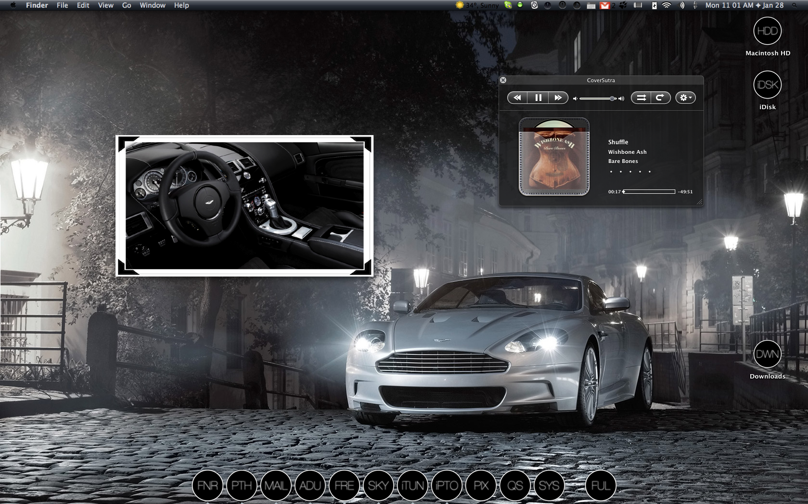The height and width of the screenshot is (504, 808).
Task: Open the iTUN iTunes dock icon
Action: 412,485
